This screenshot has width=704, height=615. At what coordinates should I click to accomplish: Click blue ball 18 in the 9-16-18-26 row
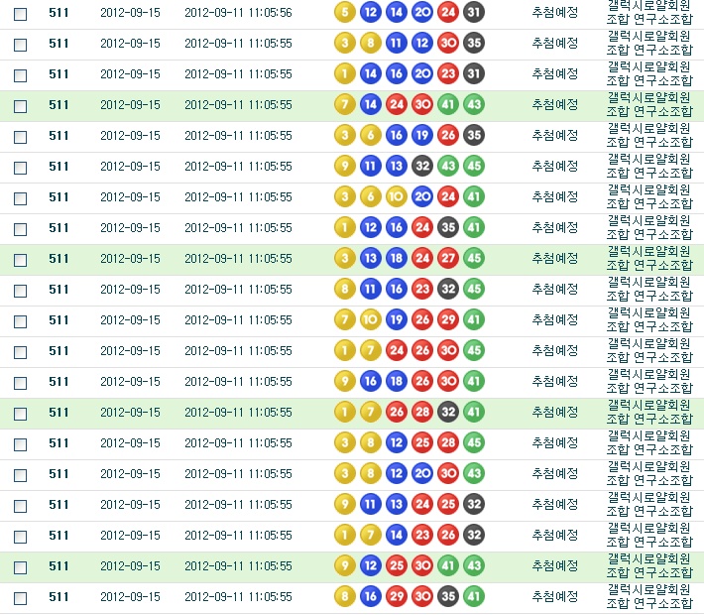(396, 382)
